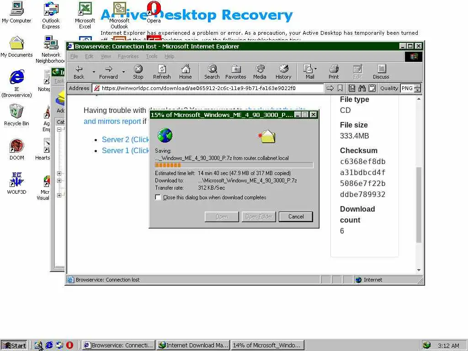The width and height of the screenshot is (468, 351).
Task: Click the Go arrow next to the address
Action: coord(330,88)
